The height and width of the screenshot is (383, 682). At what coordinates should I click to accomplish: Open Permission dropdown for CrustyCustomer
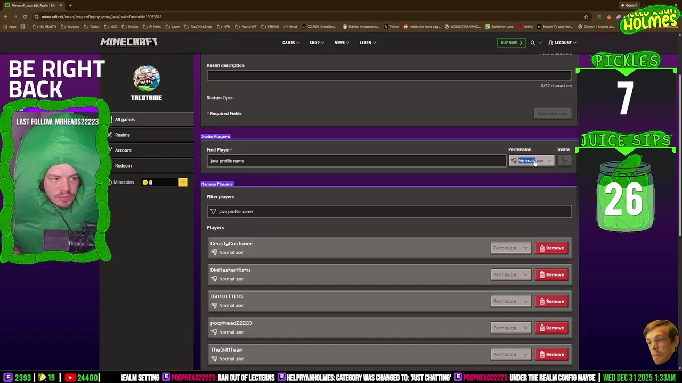point(510,248)
